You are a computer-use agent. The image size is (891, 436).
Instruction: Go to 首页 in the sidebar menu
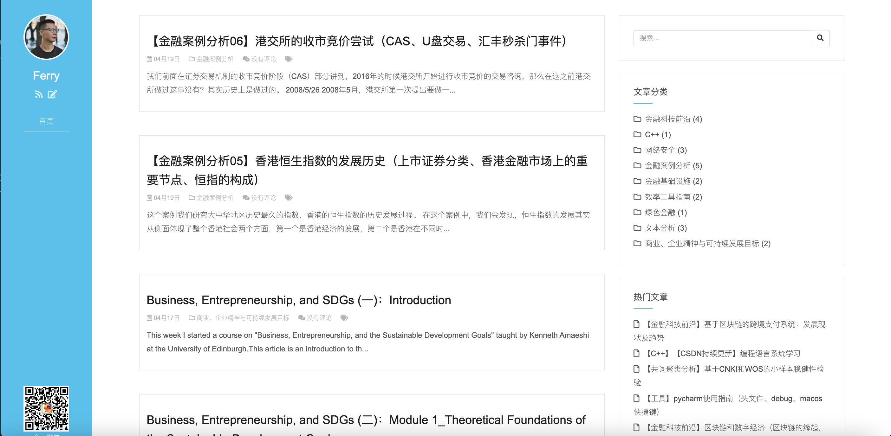point(46,121)
